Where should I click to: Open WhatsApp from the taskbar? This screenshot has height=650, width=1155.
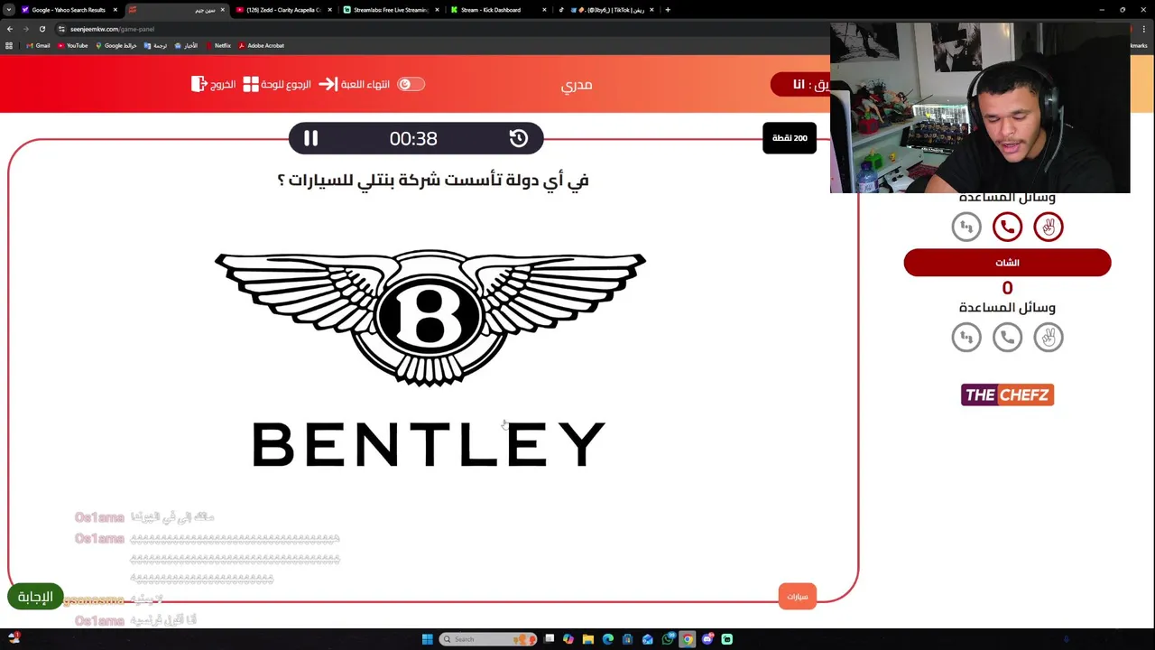(668, 639)
